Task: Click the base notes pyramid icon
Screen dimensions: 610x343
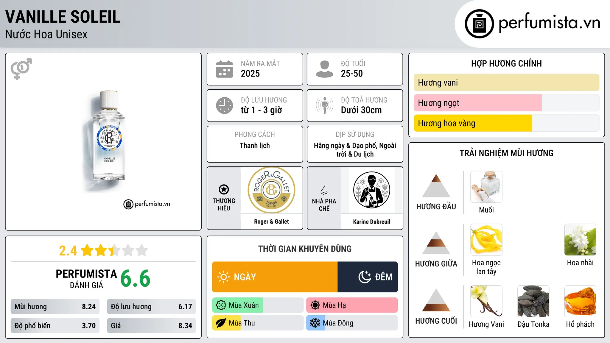Action: click(x=436, y=300)
